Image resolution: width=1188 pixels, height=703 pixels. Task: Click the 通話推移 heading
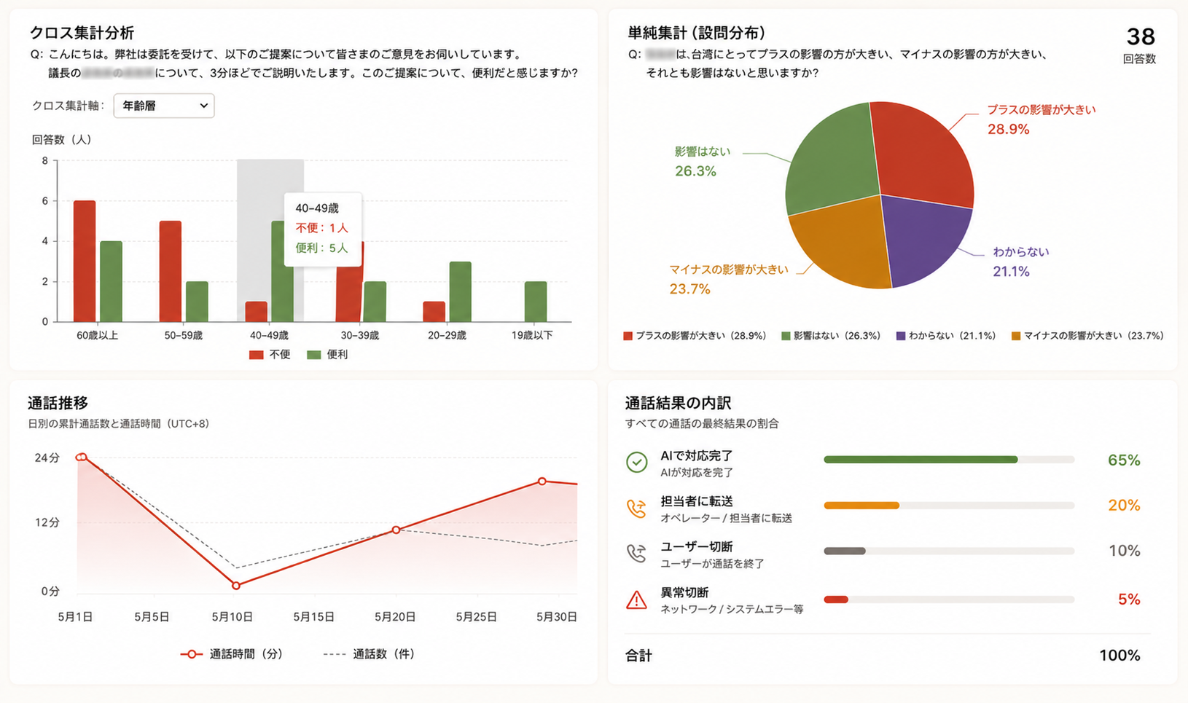[x=58, y=403]
